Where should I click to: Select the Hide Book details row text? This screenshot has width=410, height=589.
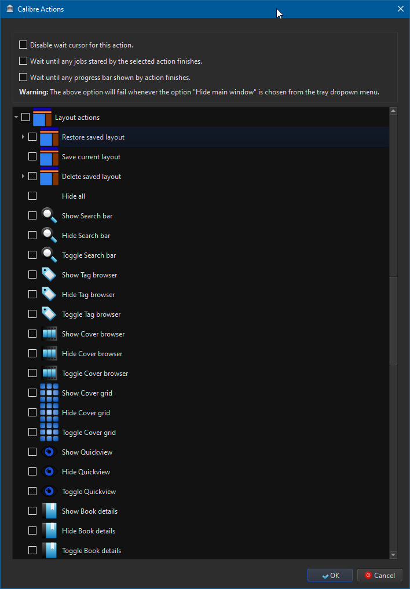[89, 531]
